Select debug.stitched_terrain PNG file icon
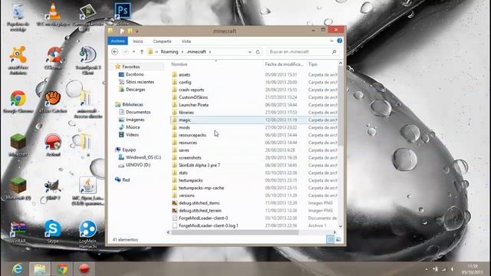 [x=174, y=210]
